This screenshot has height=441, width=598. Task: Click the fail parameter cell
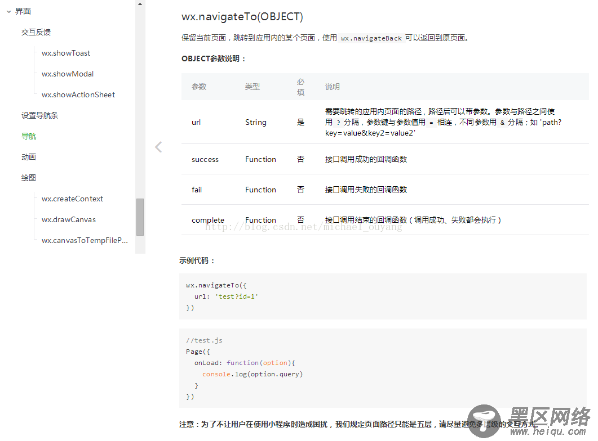point(197,190)
